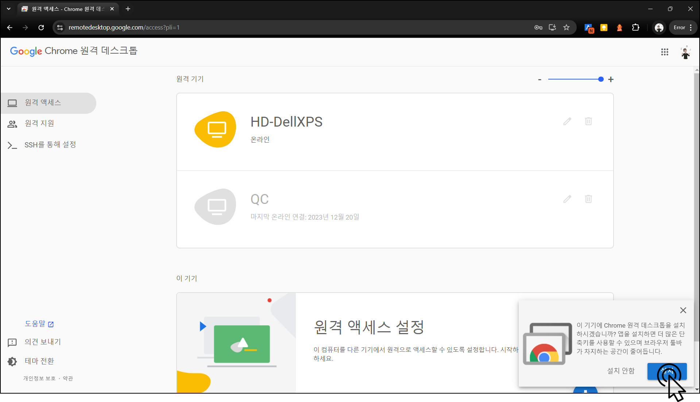This screenshot has width=700, height=402.
Task: Open Chrome profile avatar in toolbar
Action: click(659, 27)
